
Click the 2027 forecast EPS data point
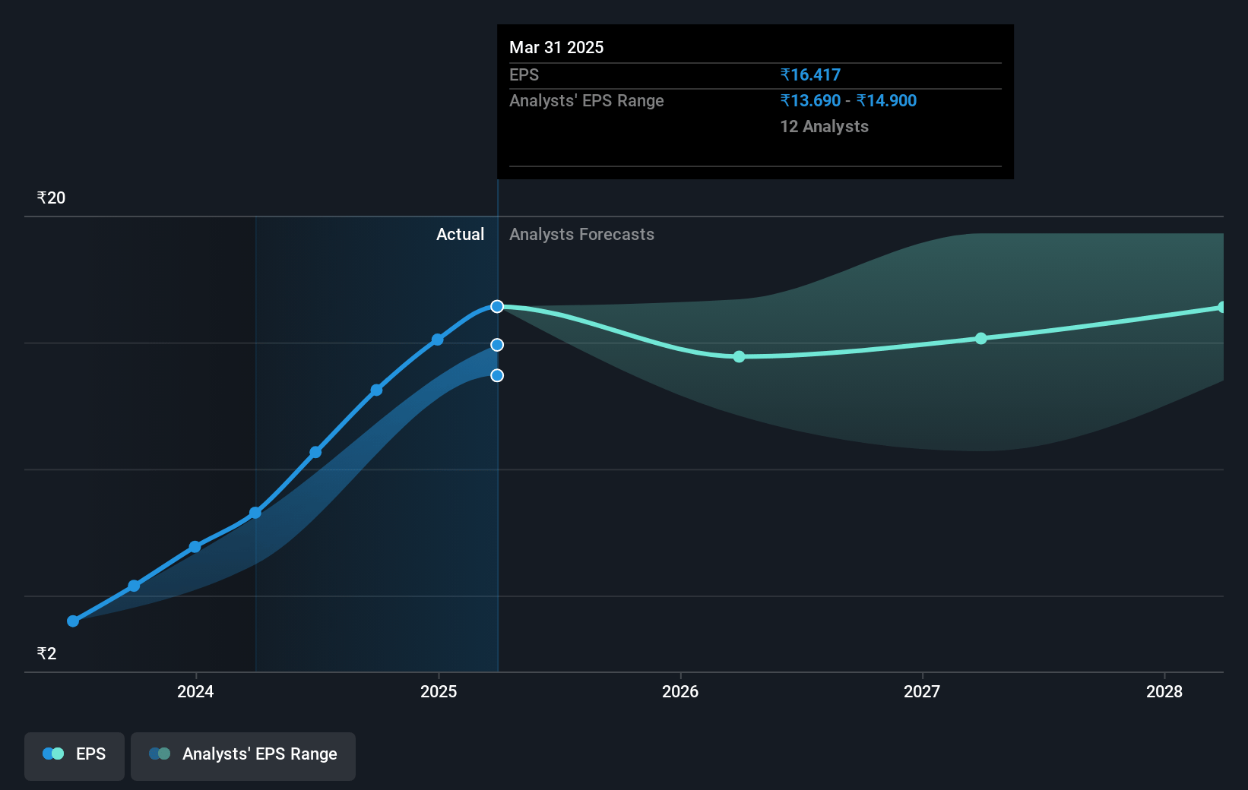(x=981, y=338)
